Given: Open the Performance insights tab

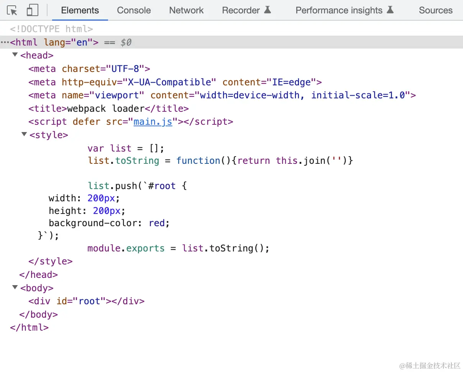Looking at the screenshot, I should [x=345, y=10].
